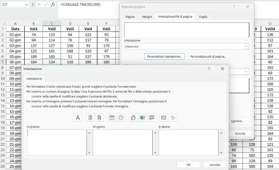The width and height of the screenshot is (279, 170).
Task: Select row 7 header
Action: (x=3, y=62)
